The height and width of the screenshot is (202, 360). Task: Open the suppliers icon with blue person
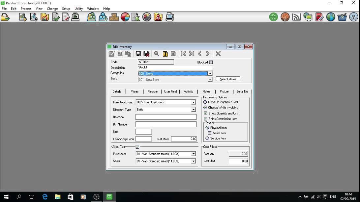(103, 17)
